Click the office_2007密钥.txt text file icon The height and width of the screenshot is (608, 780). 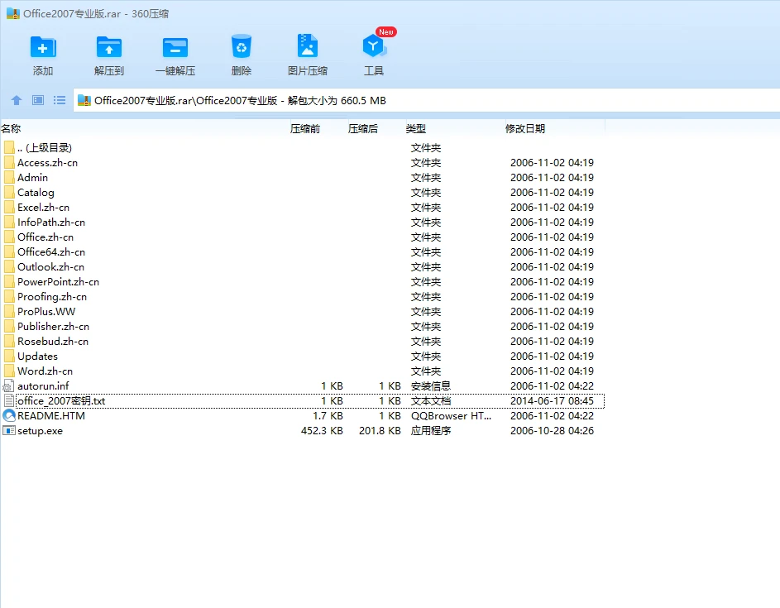9,401
